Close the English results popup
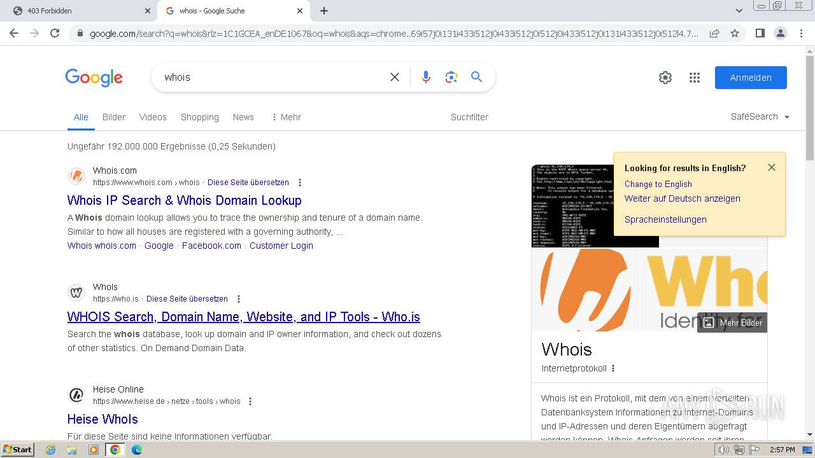This screenshot has height=458, width=815. click(772, 167)
